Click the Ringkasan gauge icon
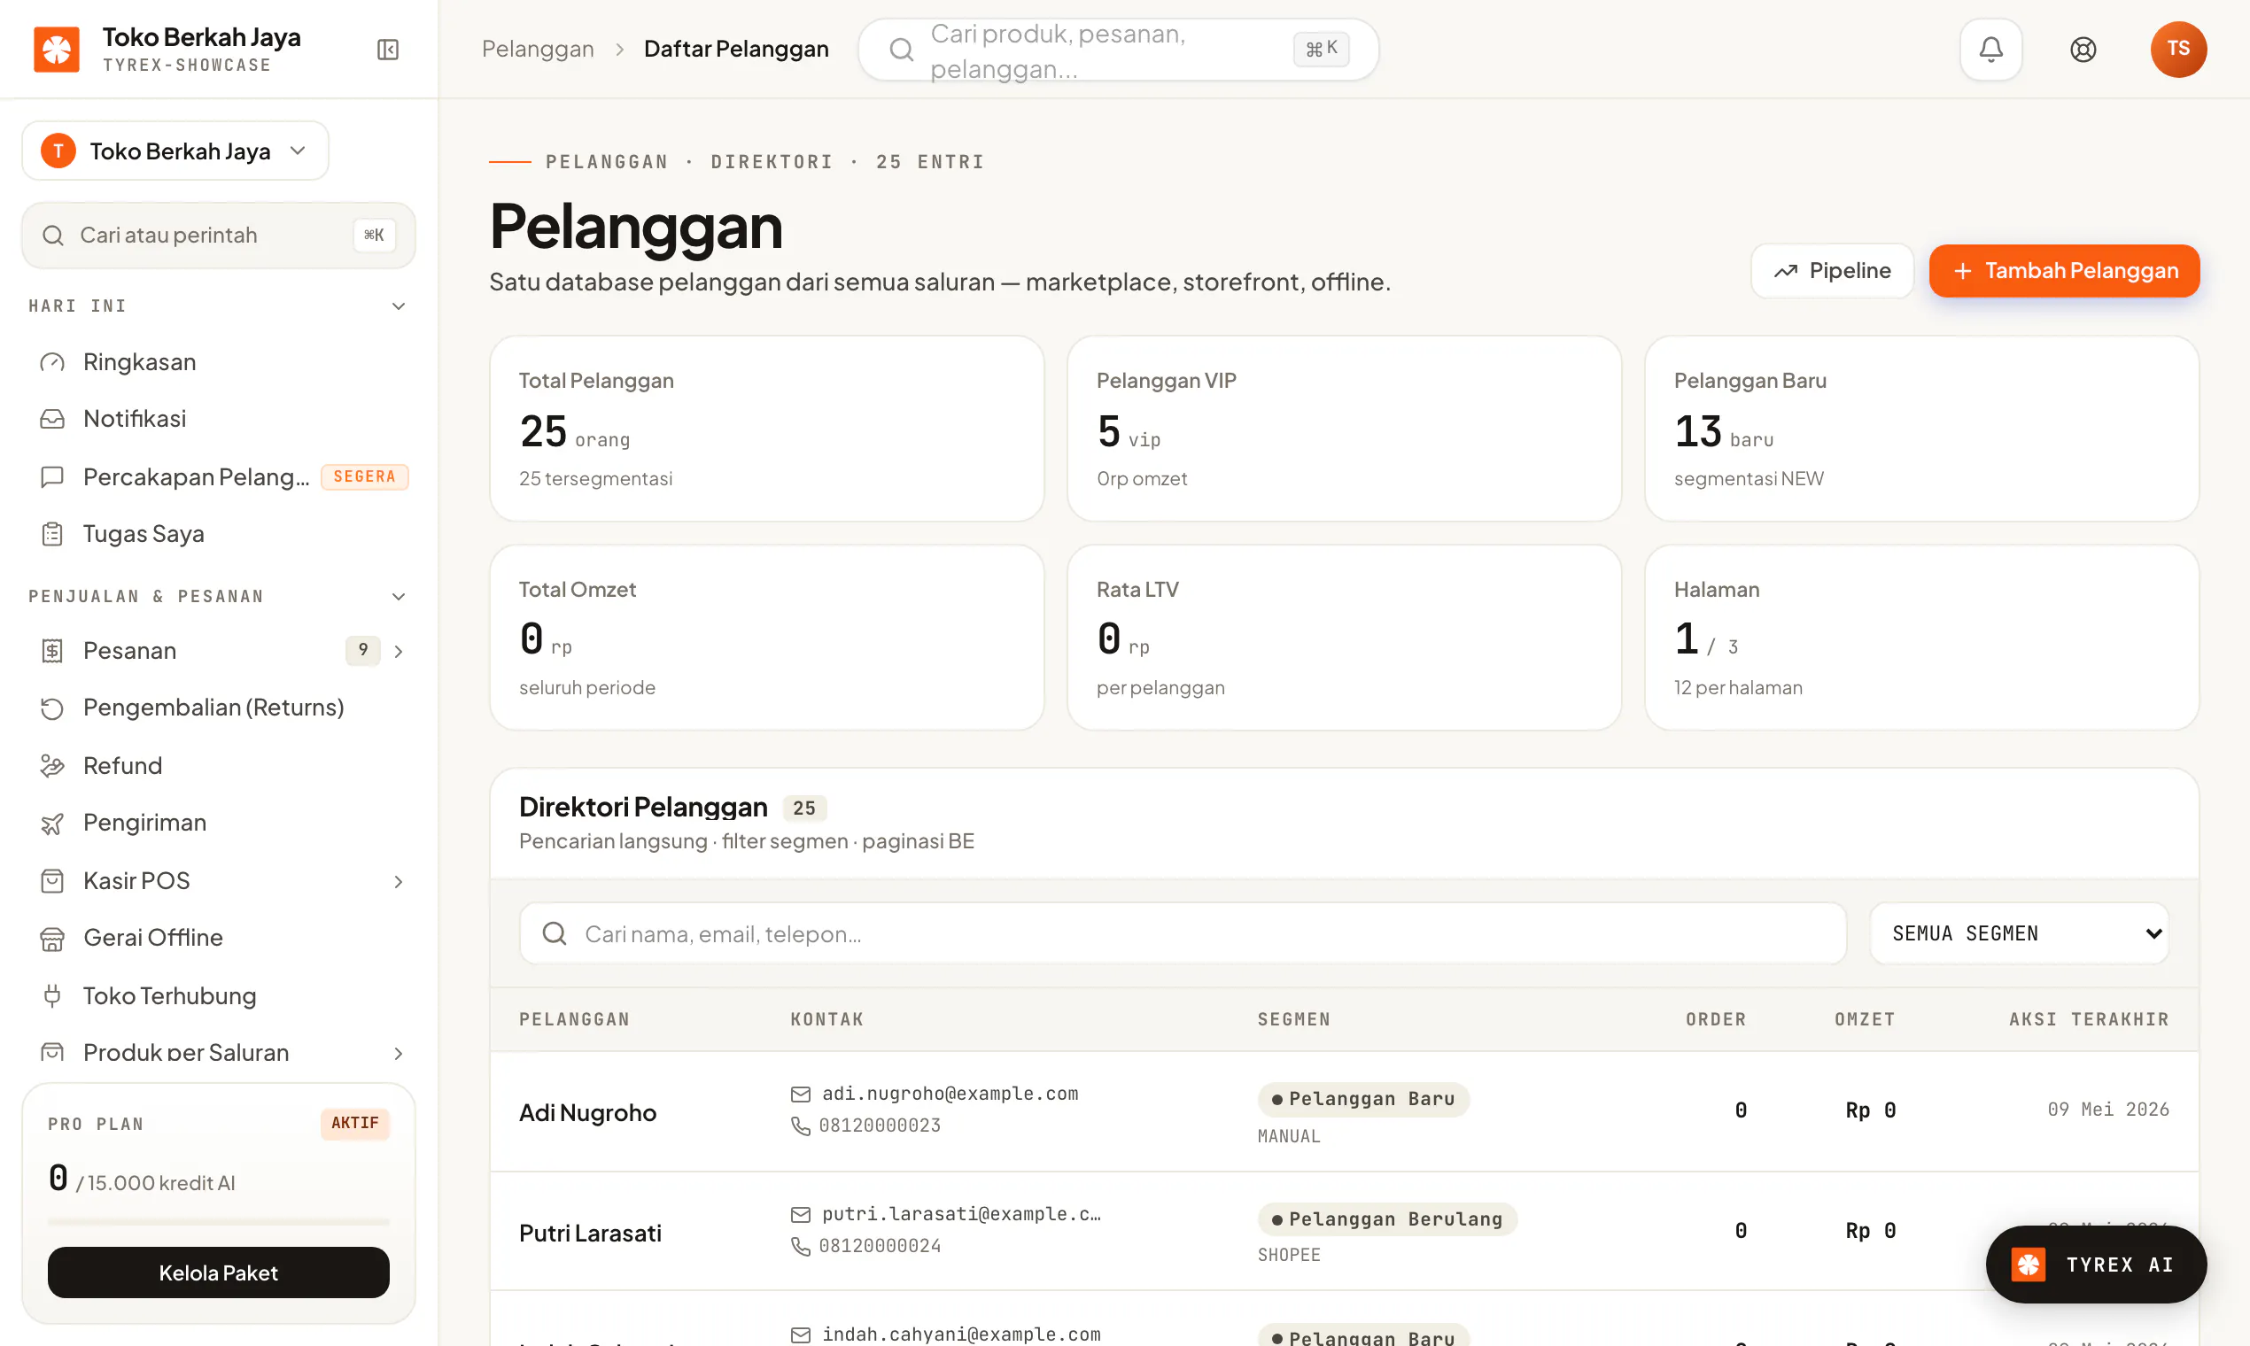Screen dimensions: 2250x1346 point(51,362)
